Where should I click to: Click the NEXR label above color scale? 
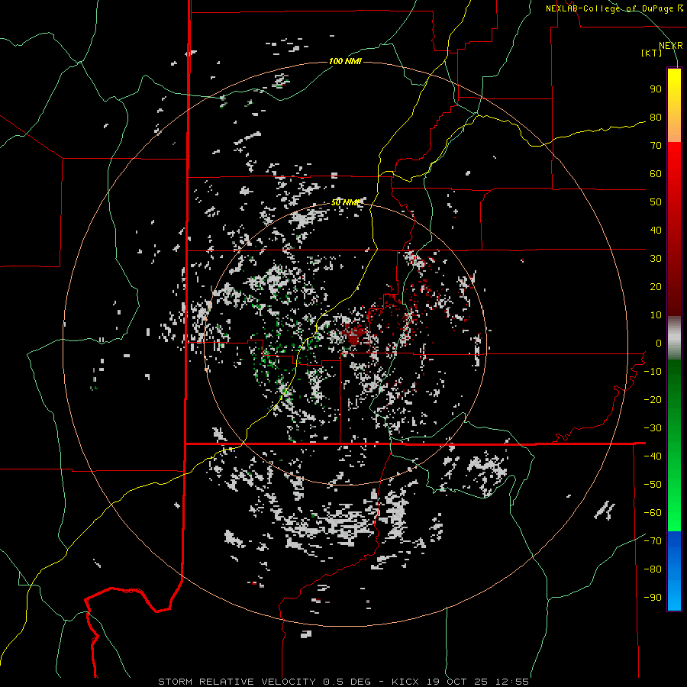[671, 46]
